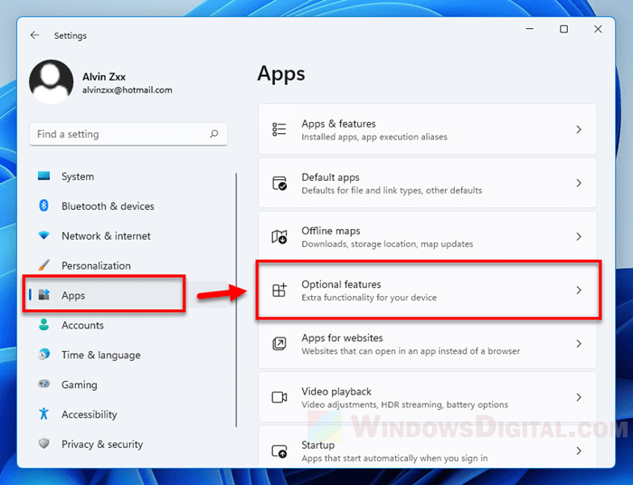Click the Personalization paintbrush icon

click(x=43, y=266)
